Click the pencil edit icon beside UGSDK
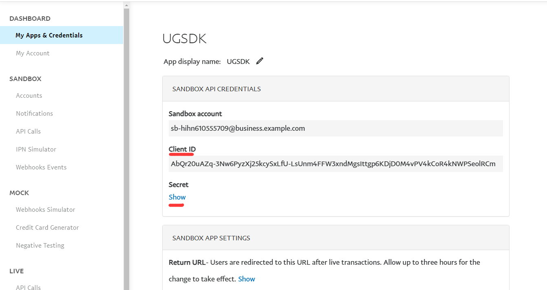This screenshot has height=290, width=547. [x=260, y=61]
